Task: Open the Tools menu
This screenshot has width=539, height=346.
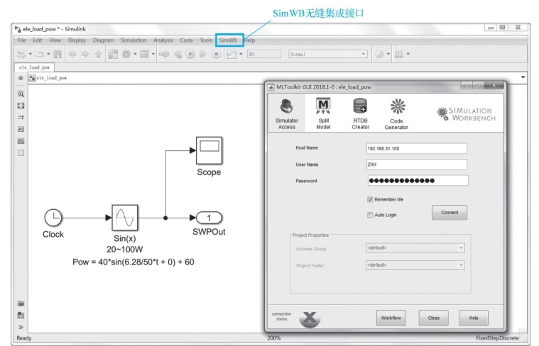Action: tap(206, 40)
